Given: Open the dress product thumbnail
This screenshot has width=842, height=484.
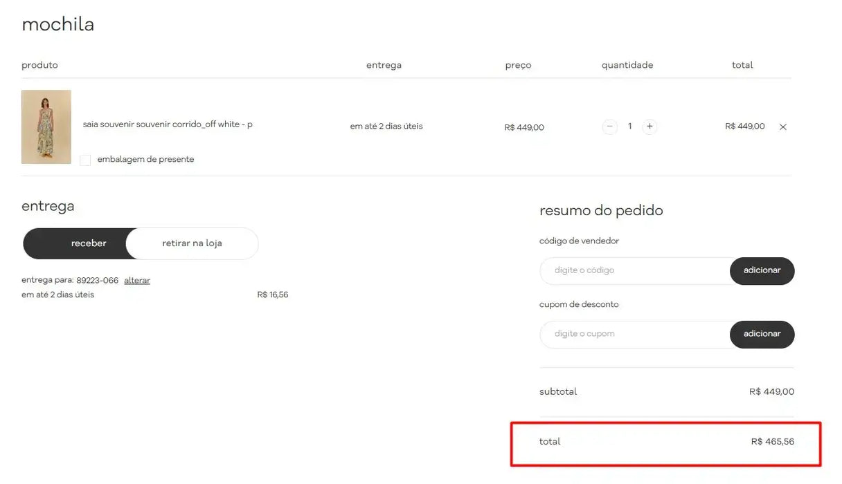Looking at the screenshot, I should [x=46, y=127].
